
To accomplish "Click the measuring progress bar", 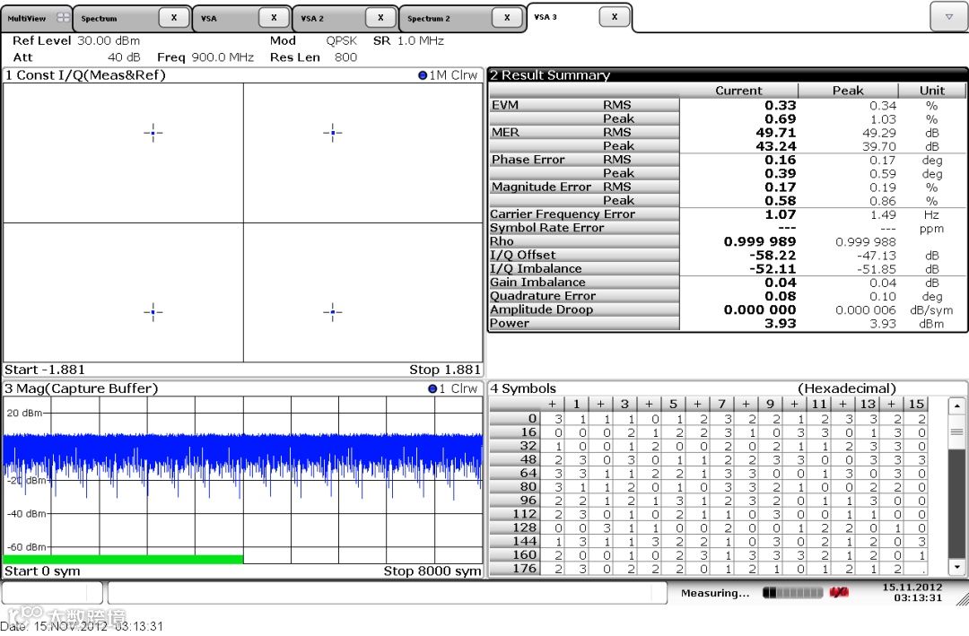I will pyautogui.click(x=793, y=593).
